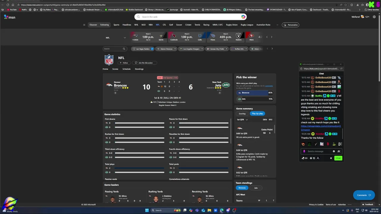Show hidden system tray icons
Screen dimensions: 381x214
tap(343, 210)
